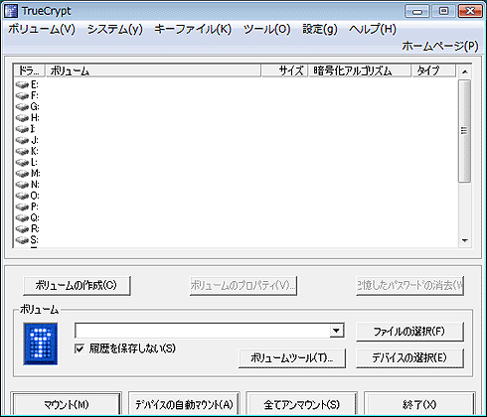487x417 pixels.
Task: Select the N: drive slot icon
Action: click(x=22, y=185)
